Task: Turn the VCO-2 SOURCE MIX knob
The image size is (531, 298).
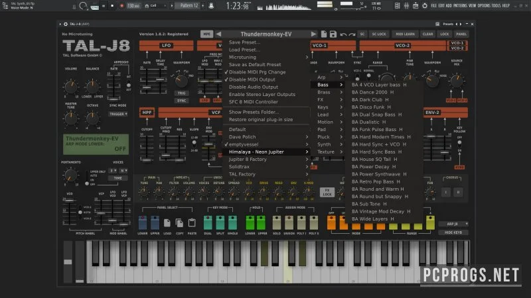Action: 457,80
